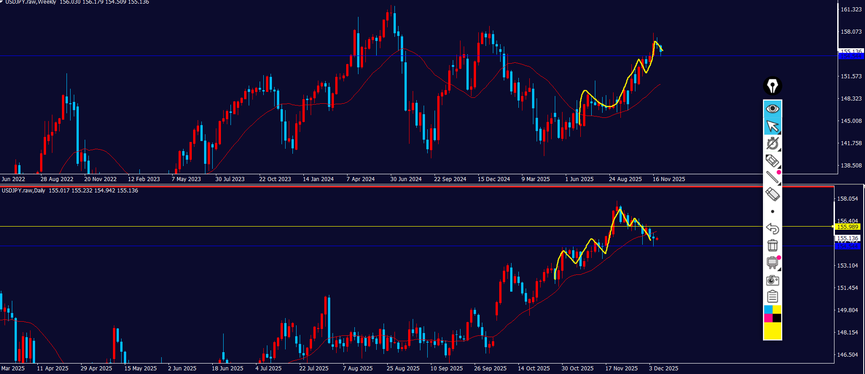Image resolution: width=865 pixels, height=374 pixels.
Task: Pick the magenta color swatch
Action: pyautogui.click(x=768, y=318)
